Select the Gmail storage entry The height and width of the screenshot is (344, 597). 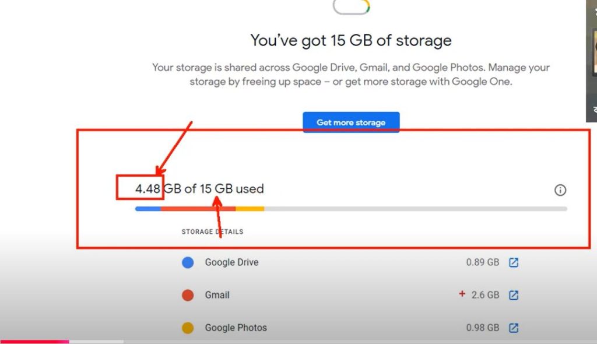click(216, 295)
